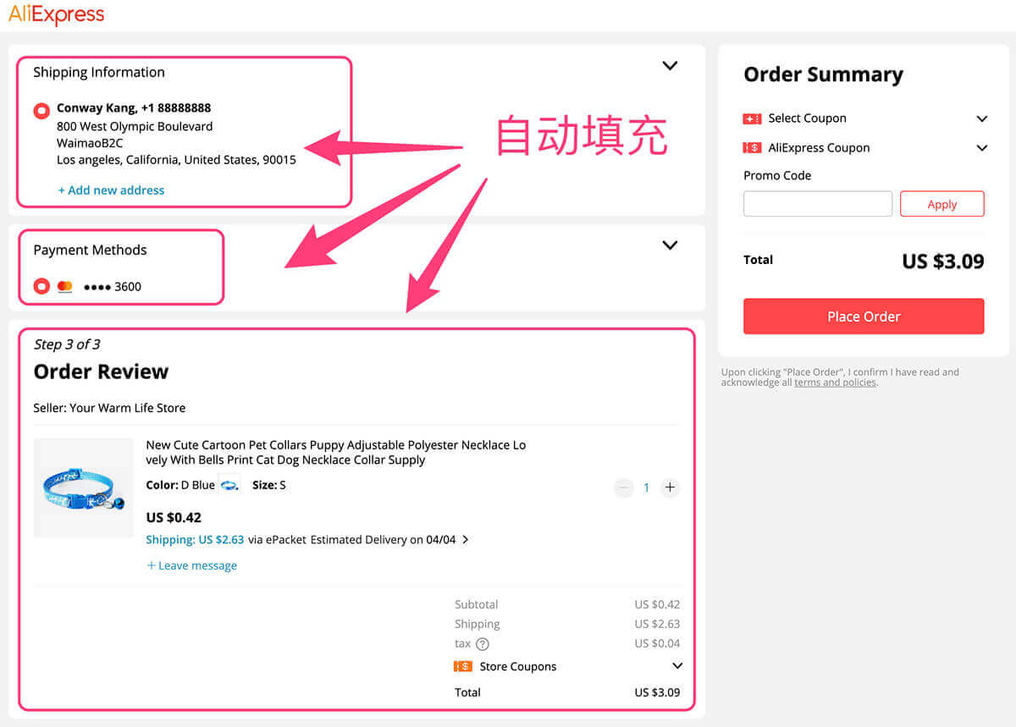Click the tax amount US $0.04

point(657,643)
